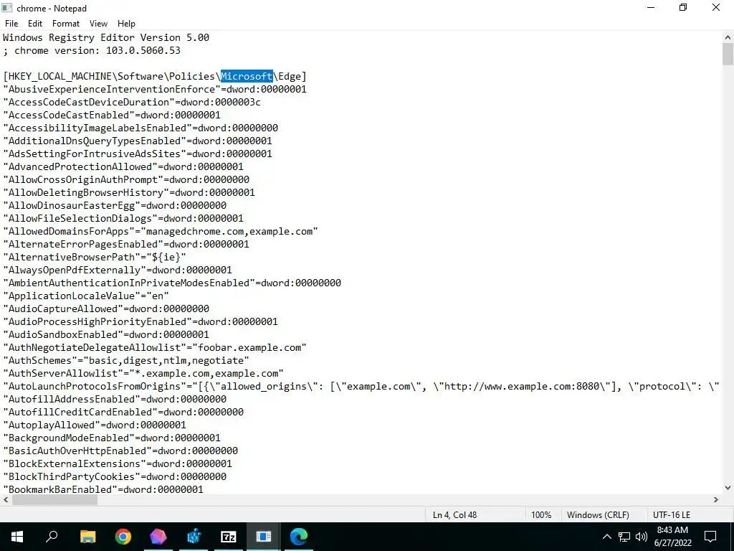Screen dimensions: 734x551
Task: Click the AmbientAuthenticationInPrivateModesEnabled line
Action: 172,283
